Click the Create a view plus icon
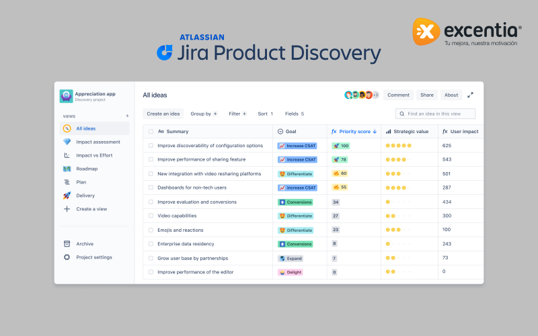The image size is (538, 336). pos(67,209)
